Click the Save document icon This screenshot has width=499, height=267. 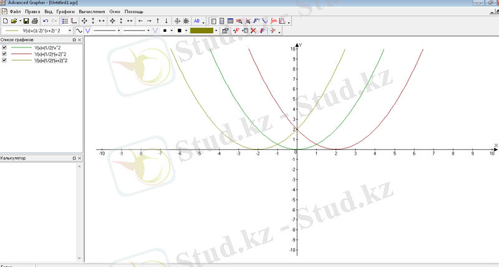click(x=26, y=21)
